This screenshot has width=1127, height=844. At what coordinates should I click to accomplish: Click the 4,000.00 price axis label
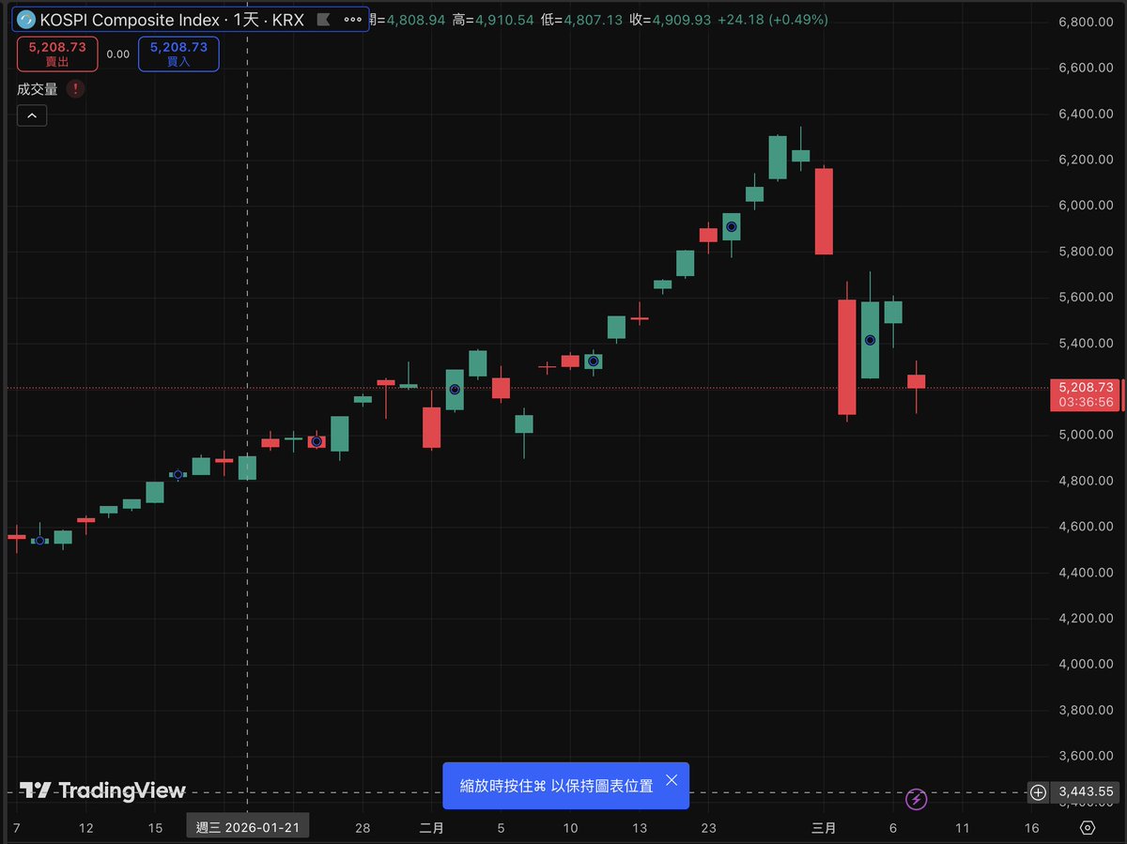[x=1086, y=664]
